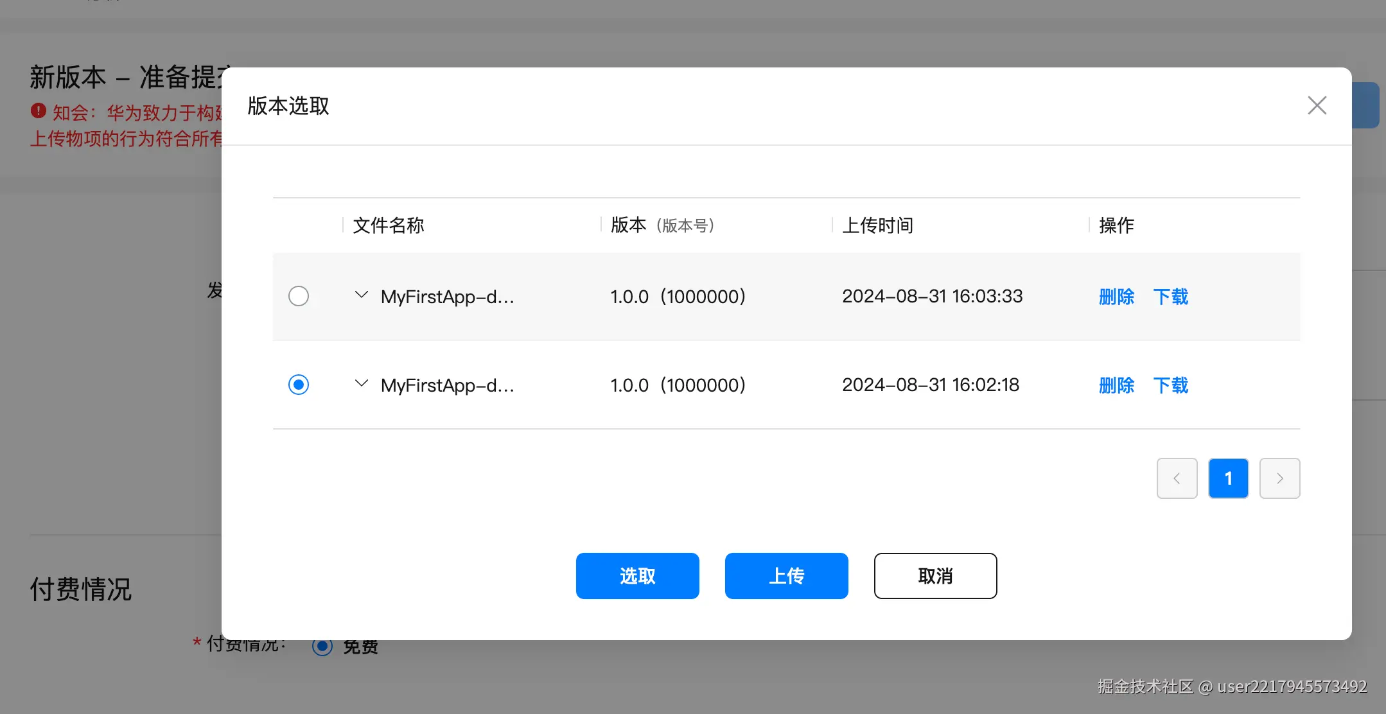1386x714 pixels.
Task: Click 下载 for the 16:03:33 file
Action: (x=1170, y=297)
